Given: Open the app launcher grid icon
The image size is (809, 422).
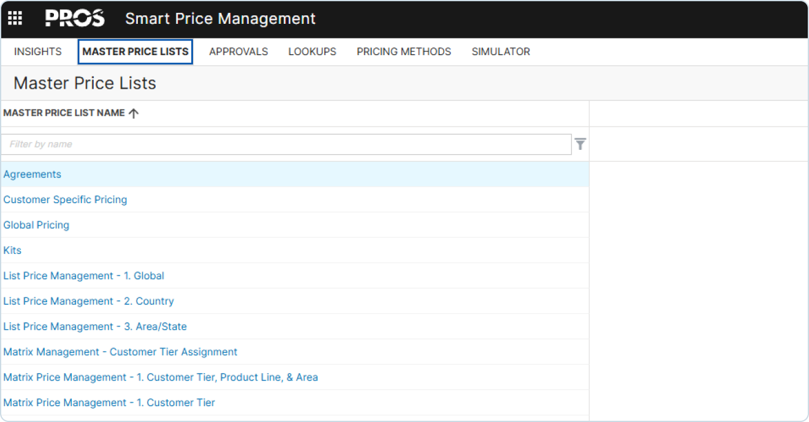Looking at the screenshot, I should [15, 18].
